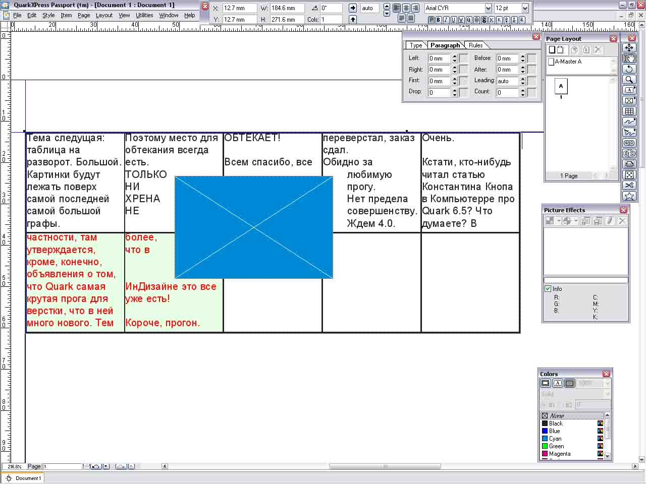Toggle checkbox beside Left indent field
Image resolution: width=646 pixels, height=484 pixels.
pyautogui.click(x=463, y=58)
